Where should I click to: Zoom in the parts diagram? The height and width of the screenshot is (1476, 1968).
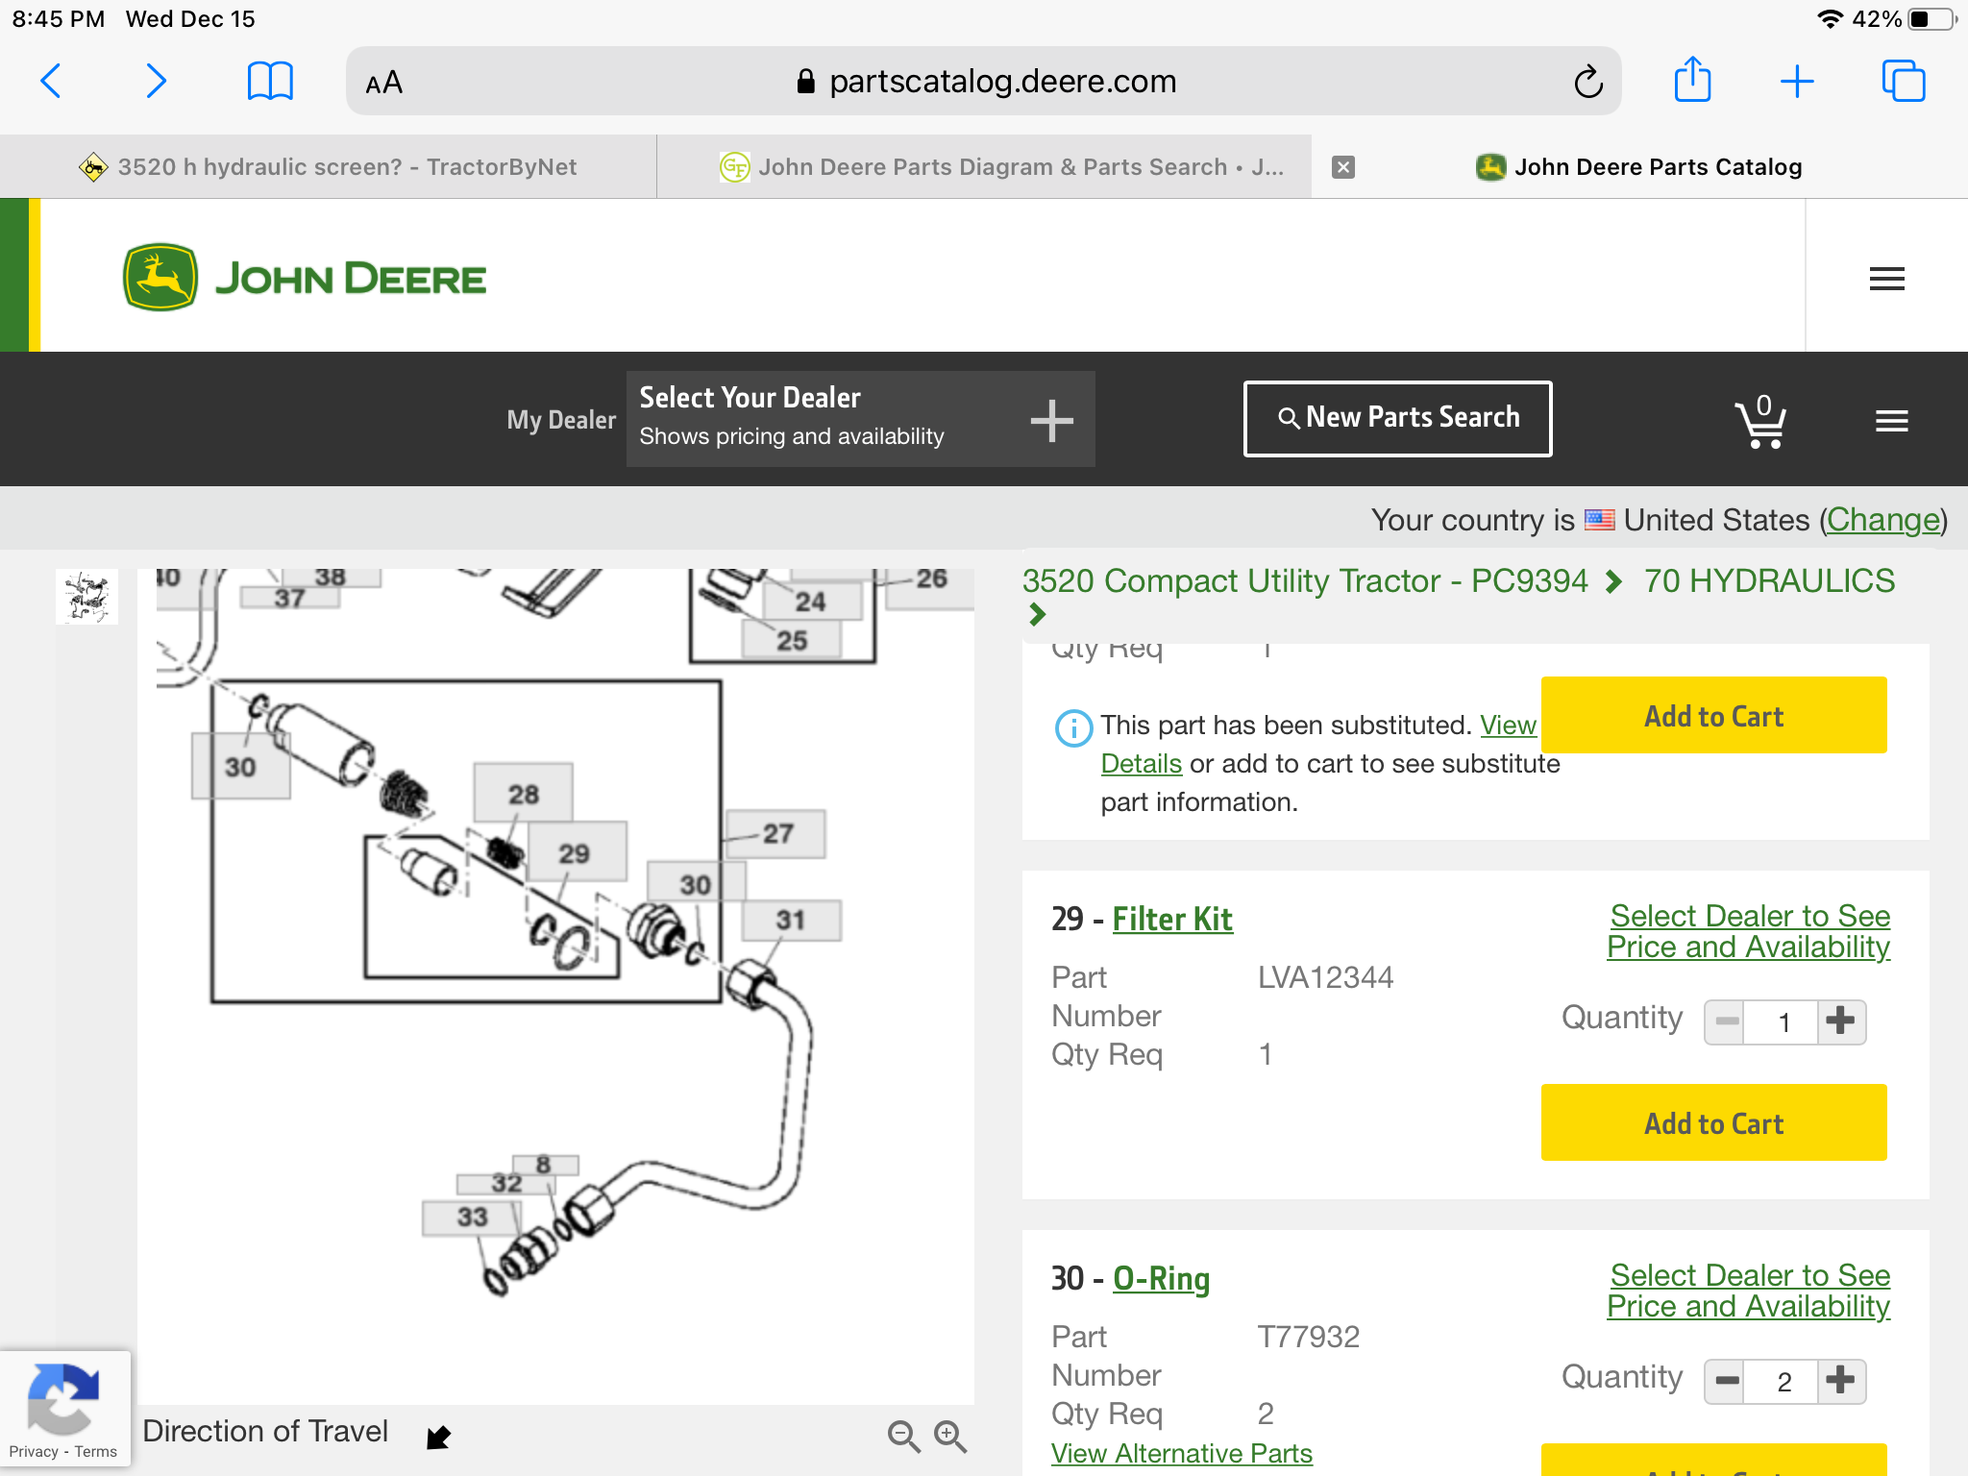click(950, 1437)
